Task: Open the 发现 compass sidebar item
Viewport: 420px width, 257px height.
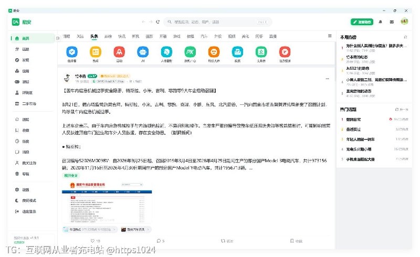Action: point(31,60)
